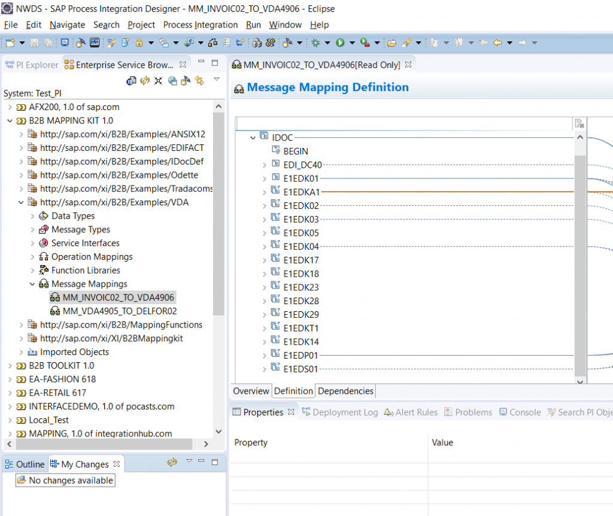Click the mapping structure search field
The width and height of the screenshot is (613, 516).
(404, 124)
